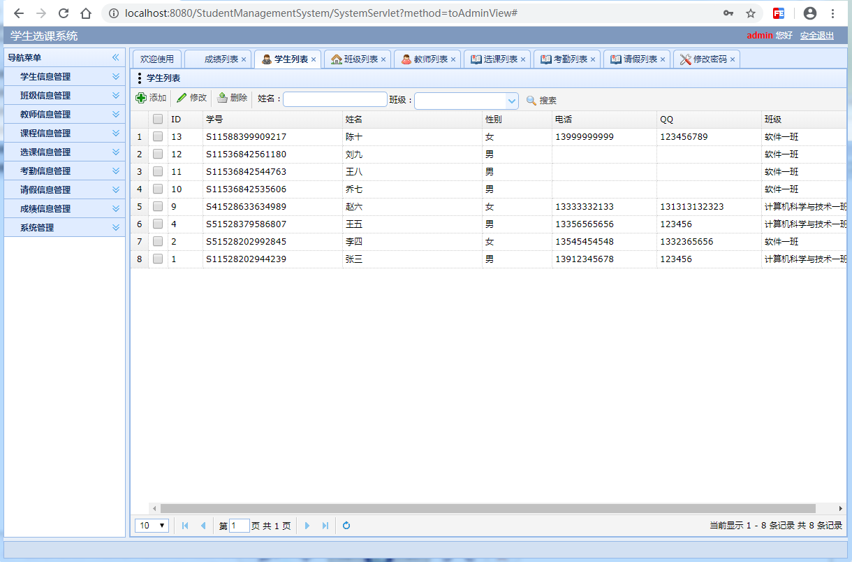Bookmark this page with star icon
The width and height of the screenshot is (852, 562).
pos(751,13)
